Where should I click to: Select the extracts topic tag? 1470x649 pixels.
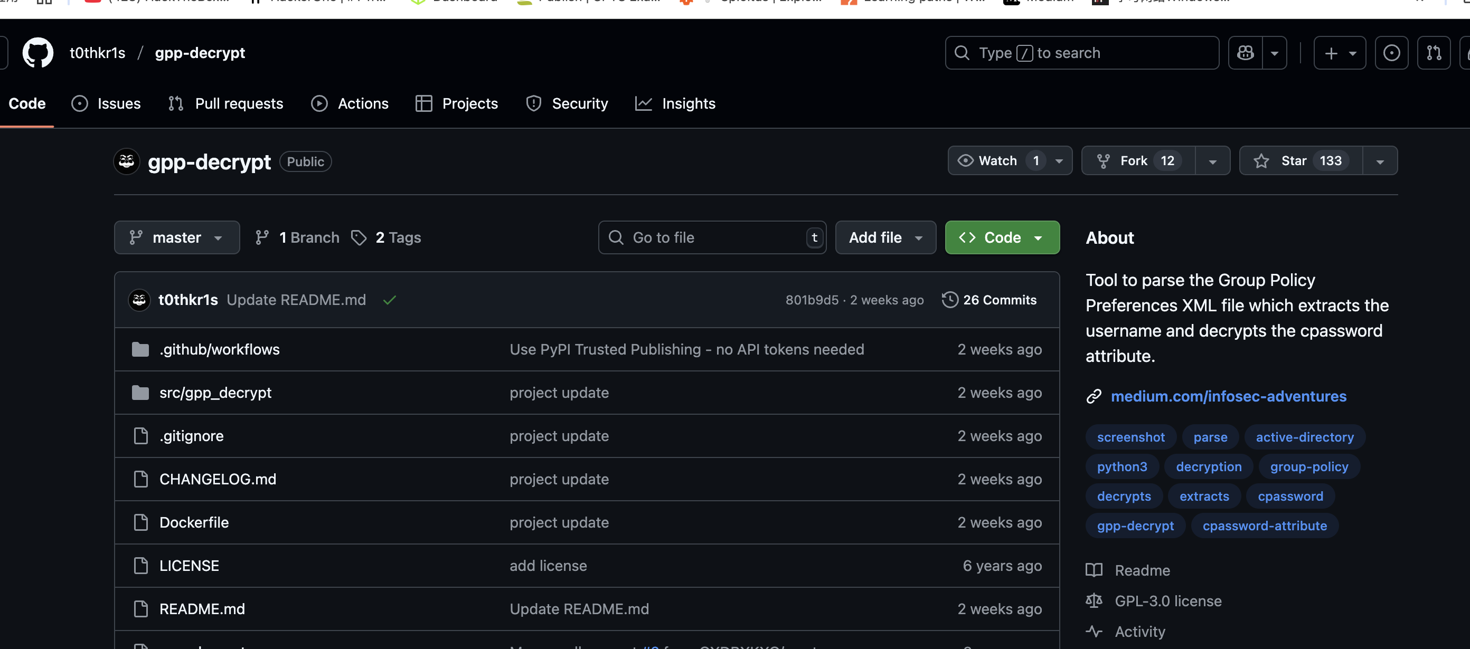[1204, 497]
